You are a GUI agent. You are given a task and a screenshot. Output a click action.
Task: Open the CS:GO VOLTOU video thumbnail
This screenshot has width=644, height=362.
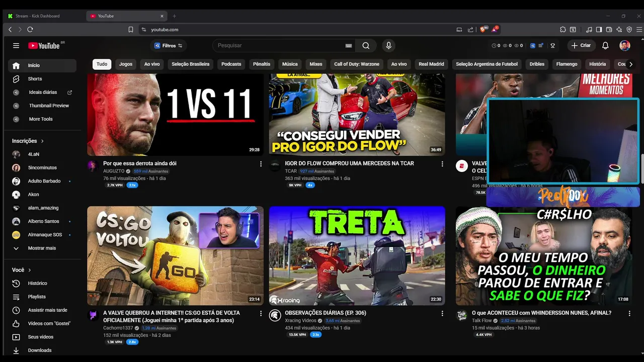coord(175,256)
